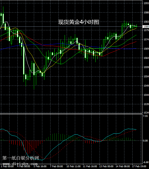
Task: Select the 5 Feb 16:00 time label
Action: (x=40, y=166)
